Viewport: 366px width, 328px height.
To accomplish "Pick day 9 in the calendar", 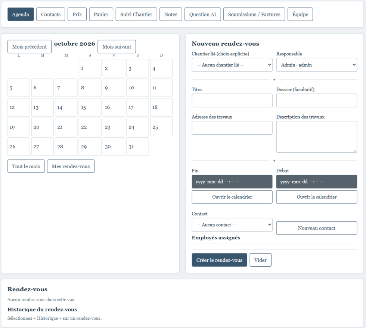I will click(114, 88).
